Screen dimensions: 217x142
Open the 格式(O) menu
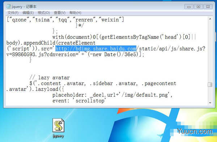pos(44,13)
